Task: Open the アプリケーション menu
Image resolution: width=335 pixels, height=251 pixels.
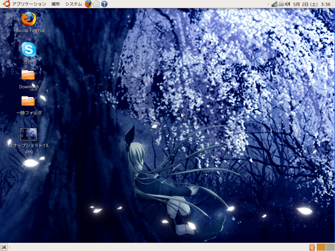Action: 29,4
